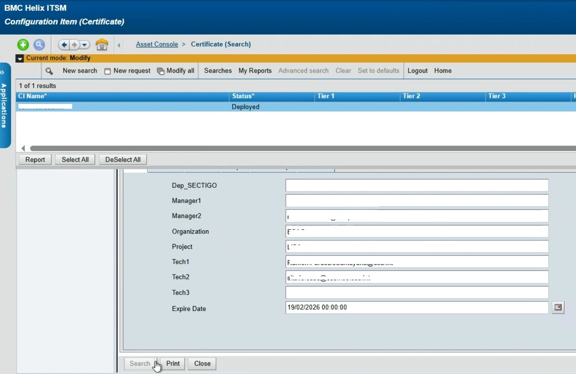Open the navigation history dropdown arrow
The width and height of the screenshot is (576, 374).
tap(85, 45)
